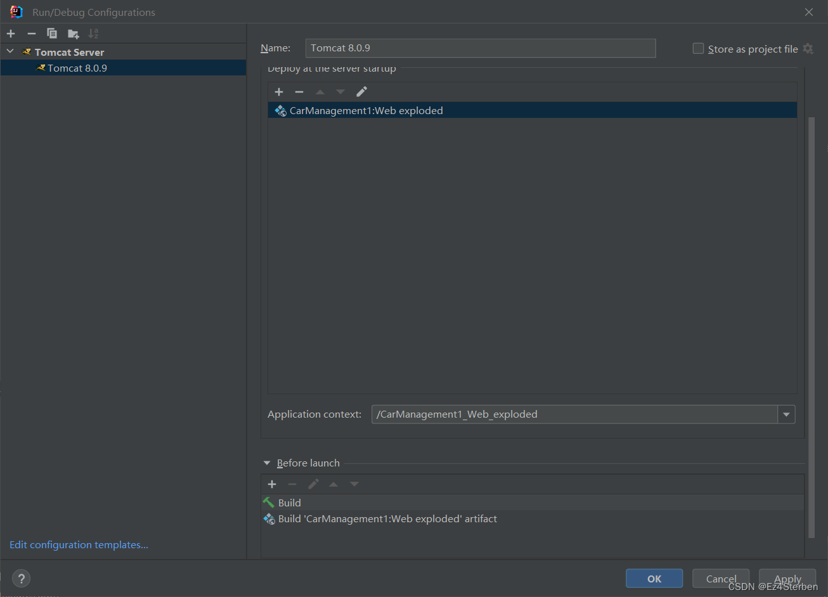
Task: Copy the selected configuration
Action: (x=52, y=34)
